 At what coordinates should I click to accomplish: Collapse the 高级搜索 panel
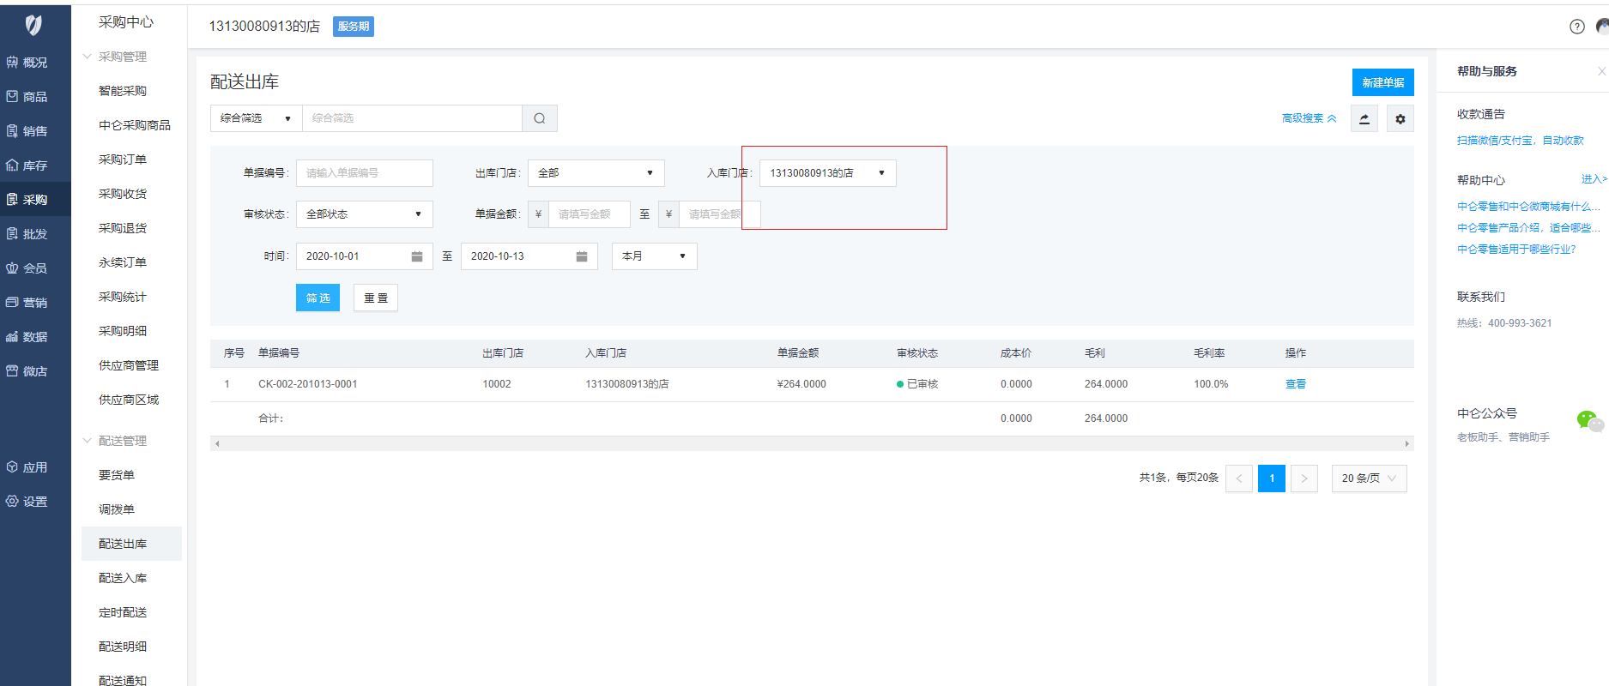pyautogui.click(x=1309, y=118)
